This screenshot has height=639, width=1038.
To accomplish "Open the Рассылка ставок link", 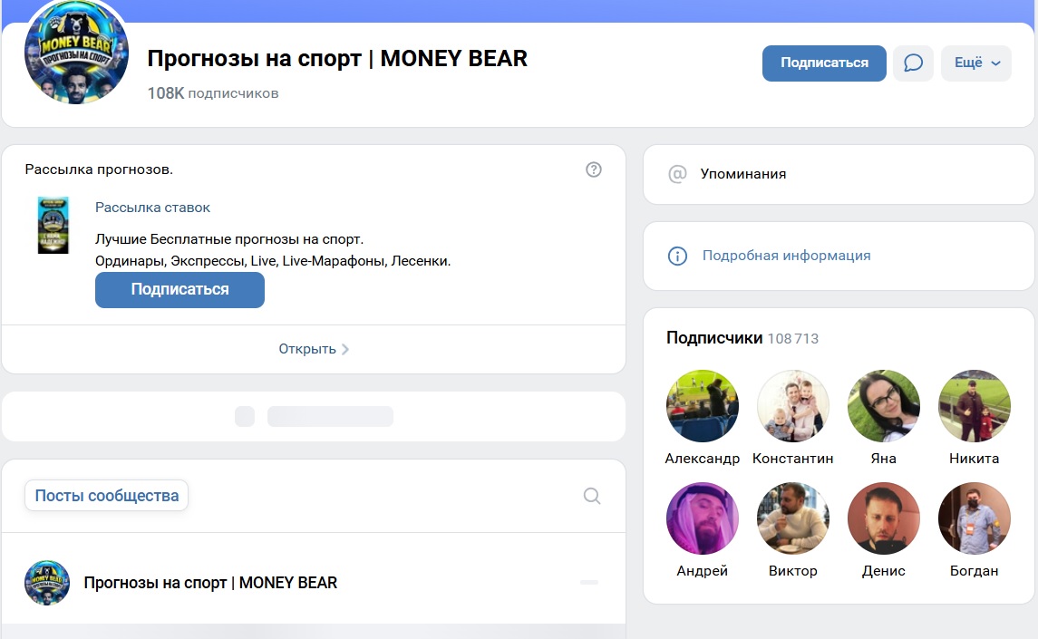I will [152, 208].
